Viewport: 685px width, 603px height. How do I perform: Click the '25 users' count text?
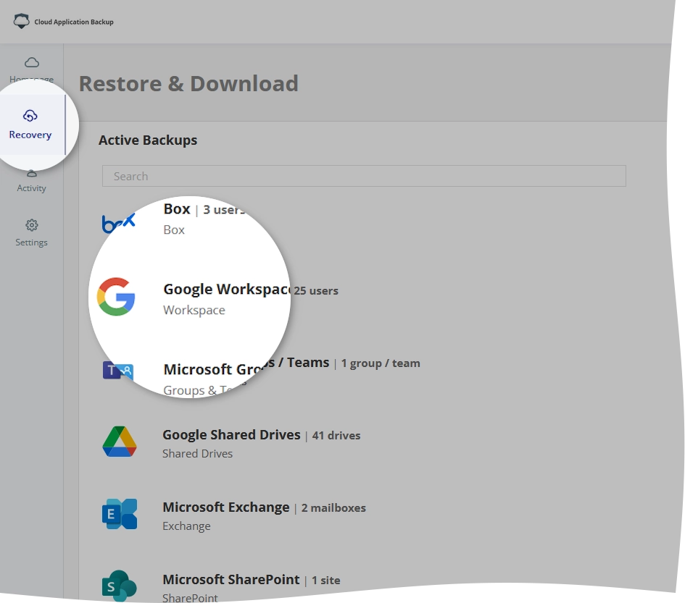(x=316, y=290)
